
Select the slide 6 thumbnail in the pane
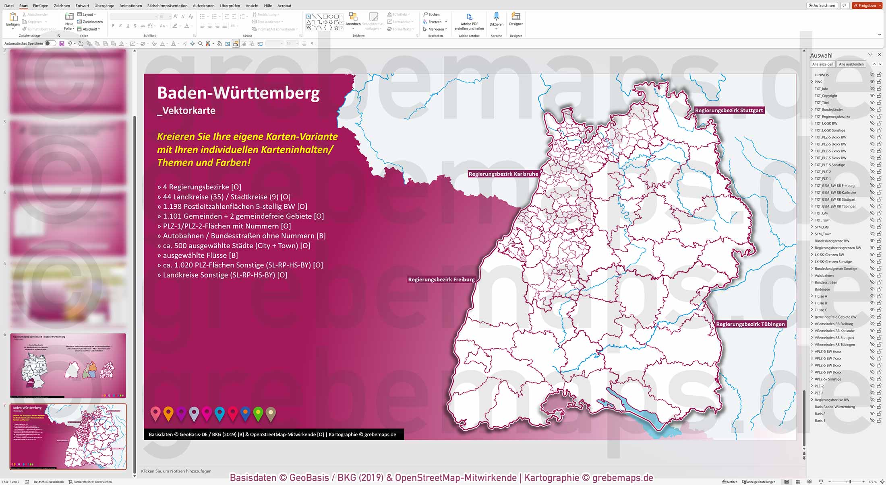point(67,365)
